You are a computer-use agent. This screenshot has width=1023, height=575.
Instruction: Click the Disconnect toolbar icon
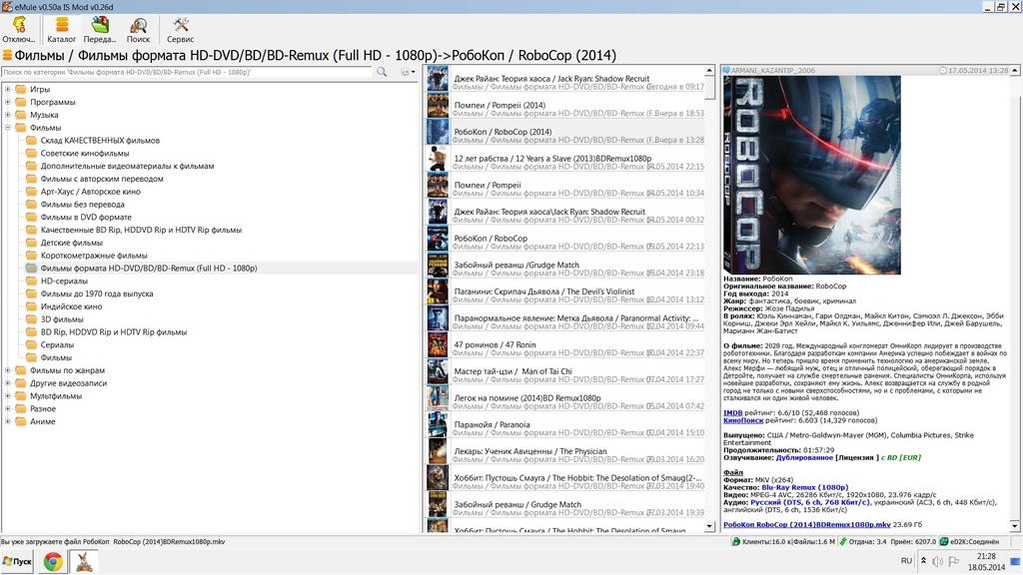18,30
